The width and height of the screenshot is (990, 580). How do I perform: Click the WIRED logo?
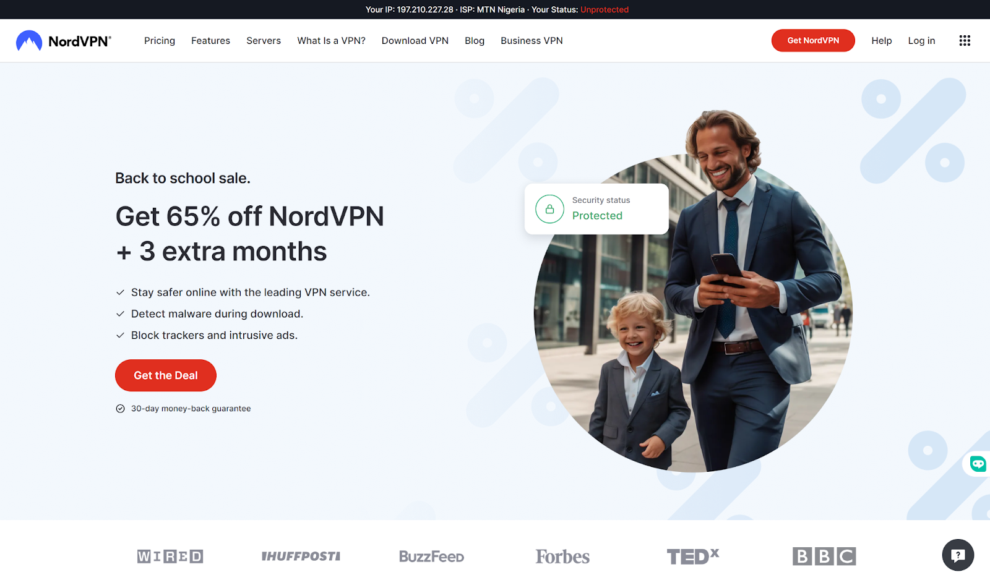tap(170, 557)
